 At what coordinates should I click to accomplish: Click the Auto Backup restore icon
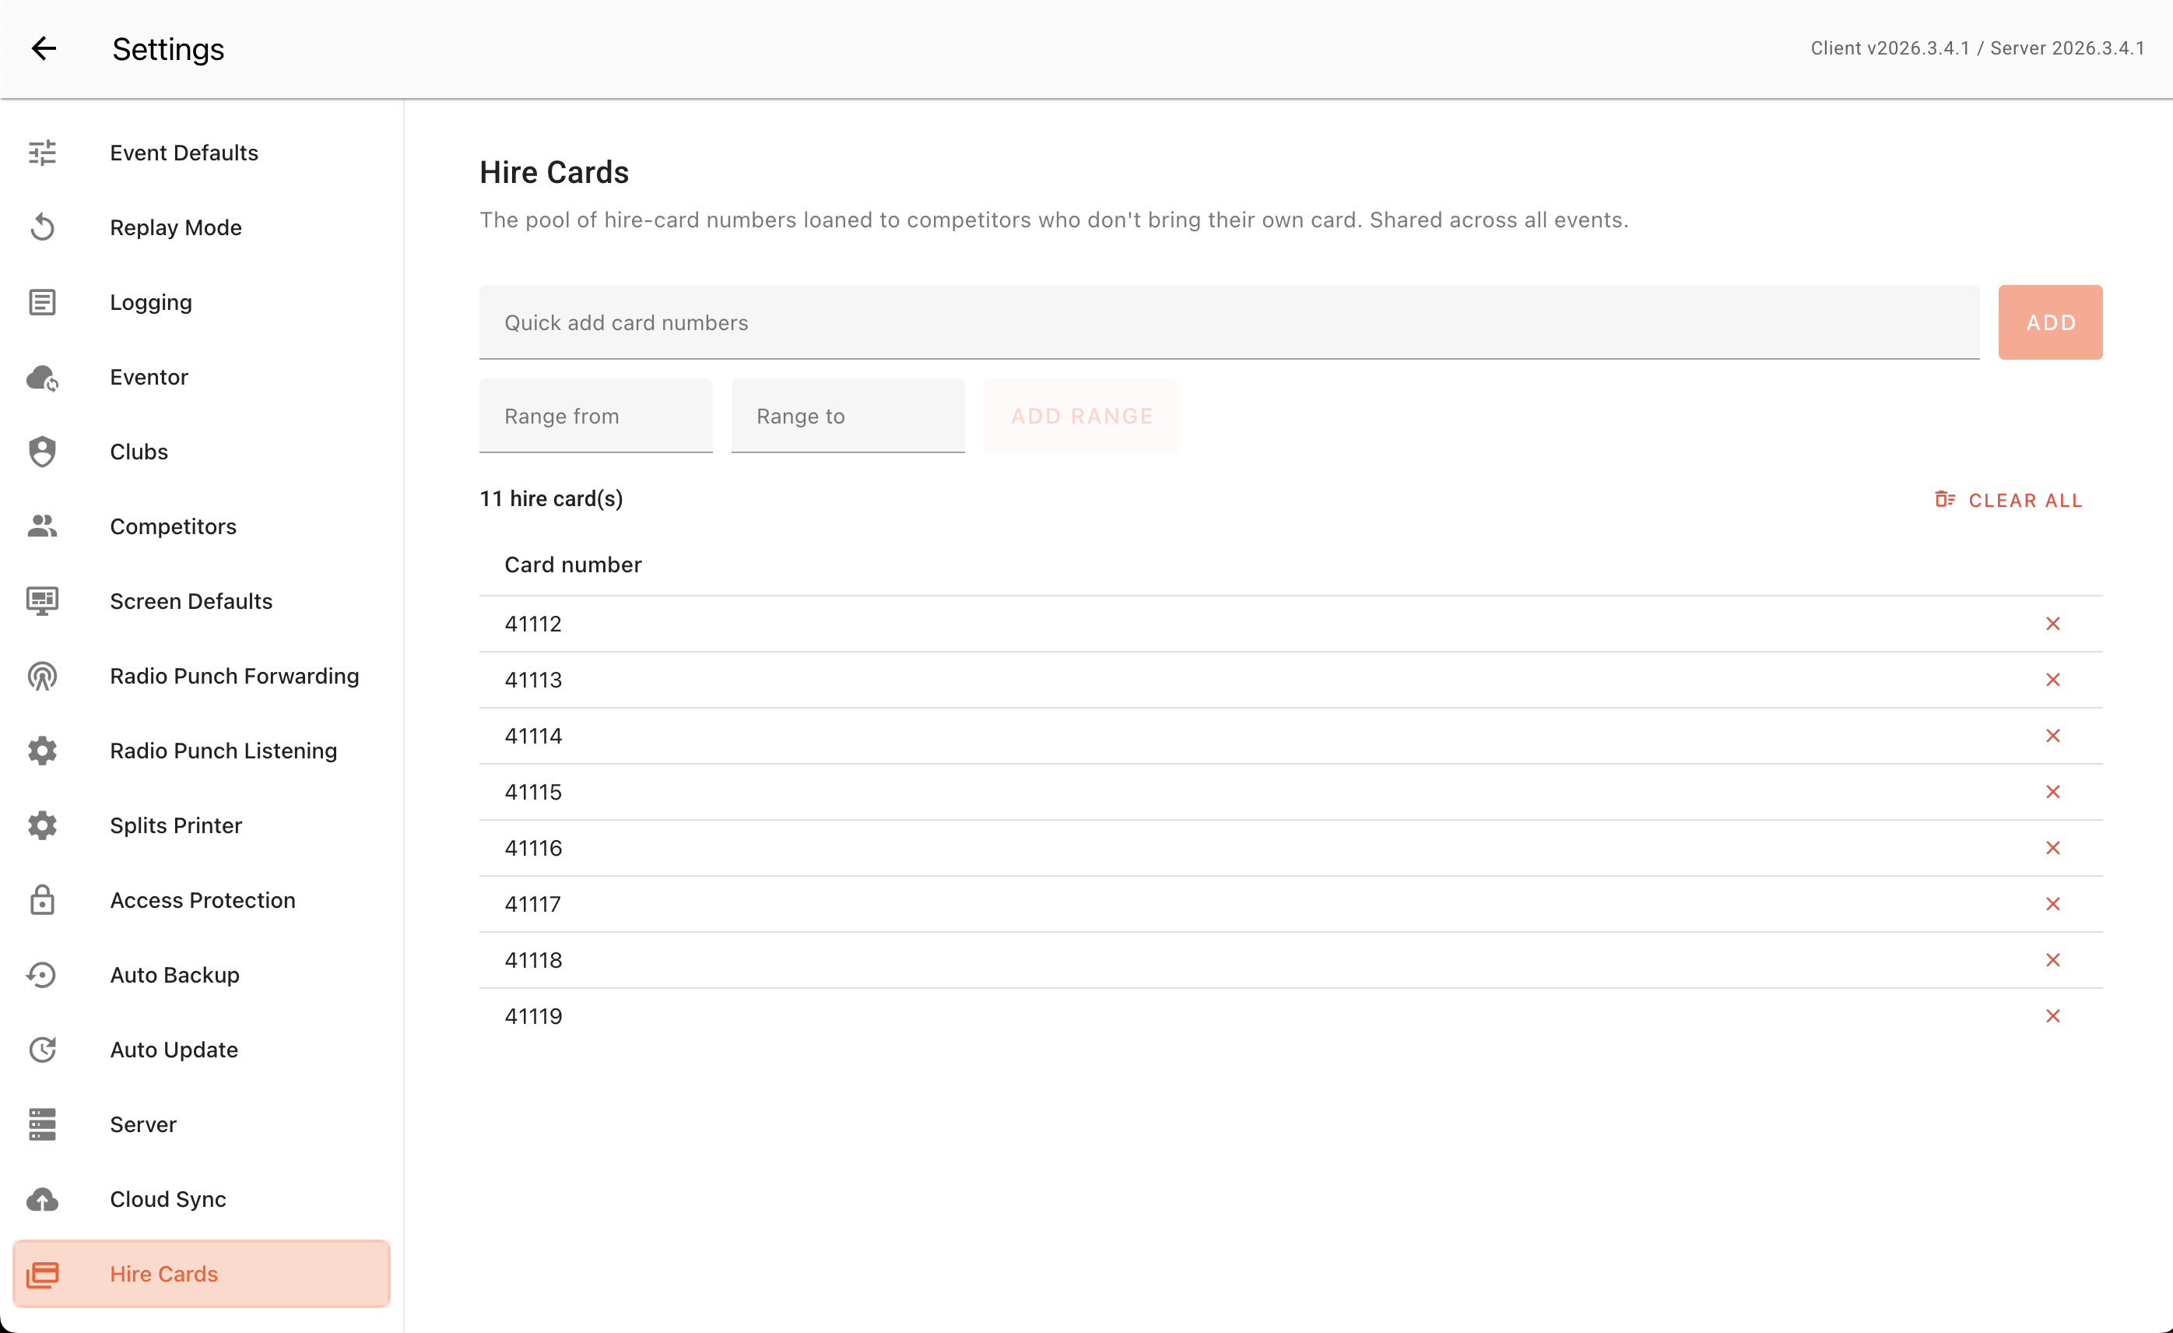pos(42,975)
